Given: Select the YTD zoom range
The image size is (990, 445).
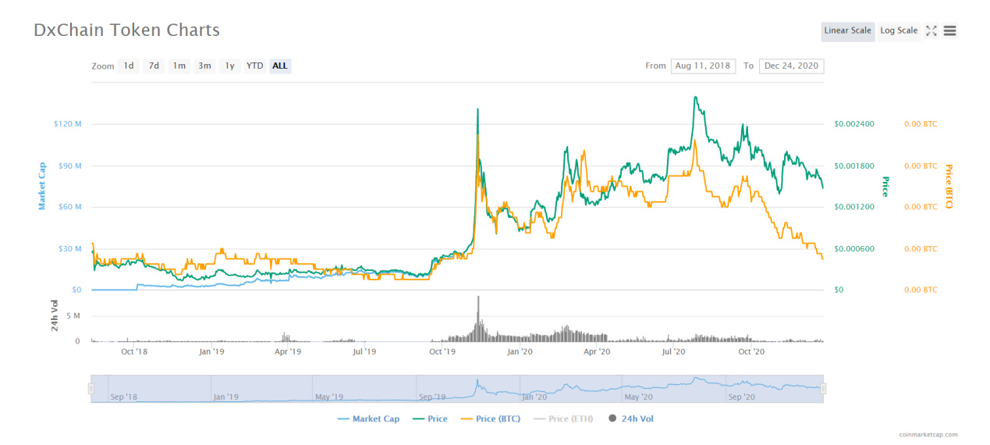Looking at the screenshot, I should [255, 66].
